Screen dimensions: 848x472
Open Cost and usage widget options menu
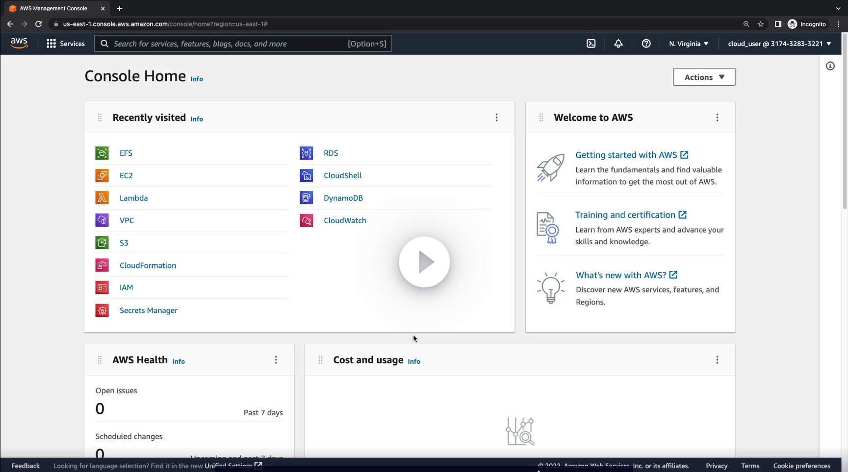coord(717,360)
